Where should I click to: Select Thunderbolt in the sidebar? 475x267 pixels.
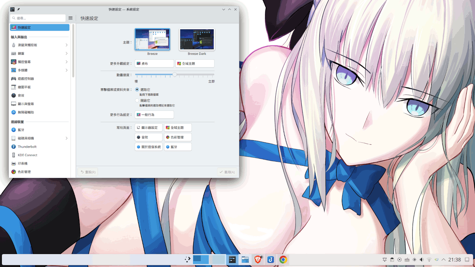coord(27,147)
